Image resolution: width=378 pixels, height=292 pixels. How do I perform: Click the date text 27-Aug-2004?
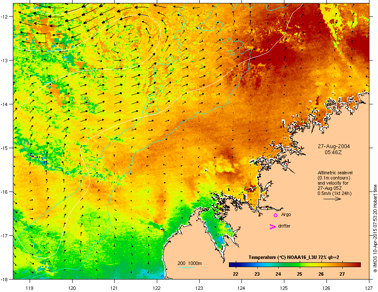pyautogui.click(x=334, y=146)
